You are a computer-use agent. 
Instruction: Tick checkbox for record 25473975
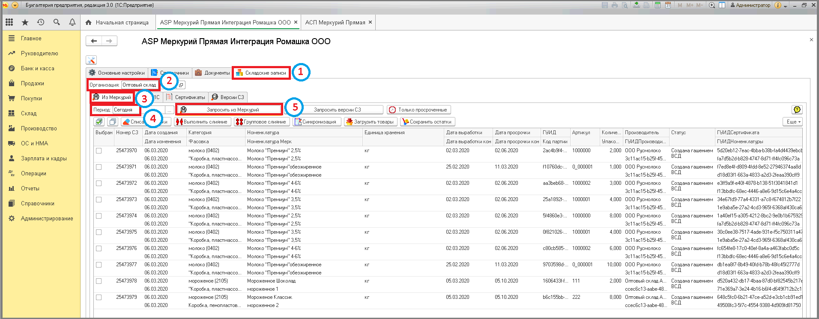pos(99,232)
